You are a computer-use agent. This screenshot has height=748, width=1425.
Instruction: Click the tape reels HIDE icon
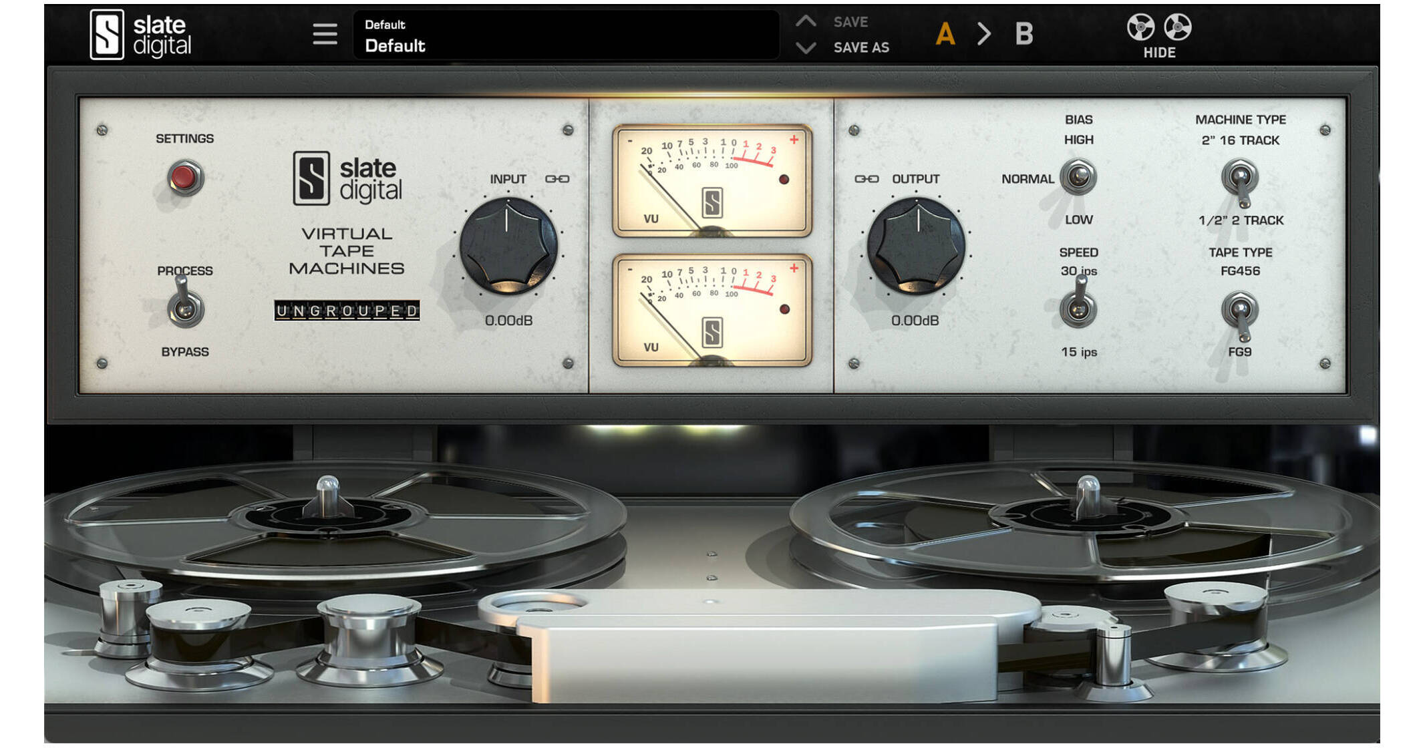click(1159, 36)
